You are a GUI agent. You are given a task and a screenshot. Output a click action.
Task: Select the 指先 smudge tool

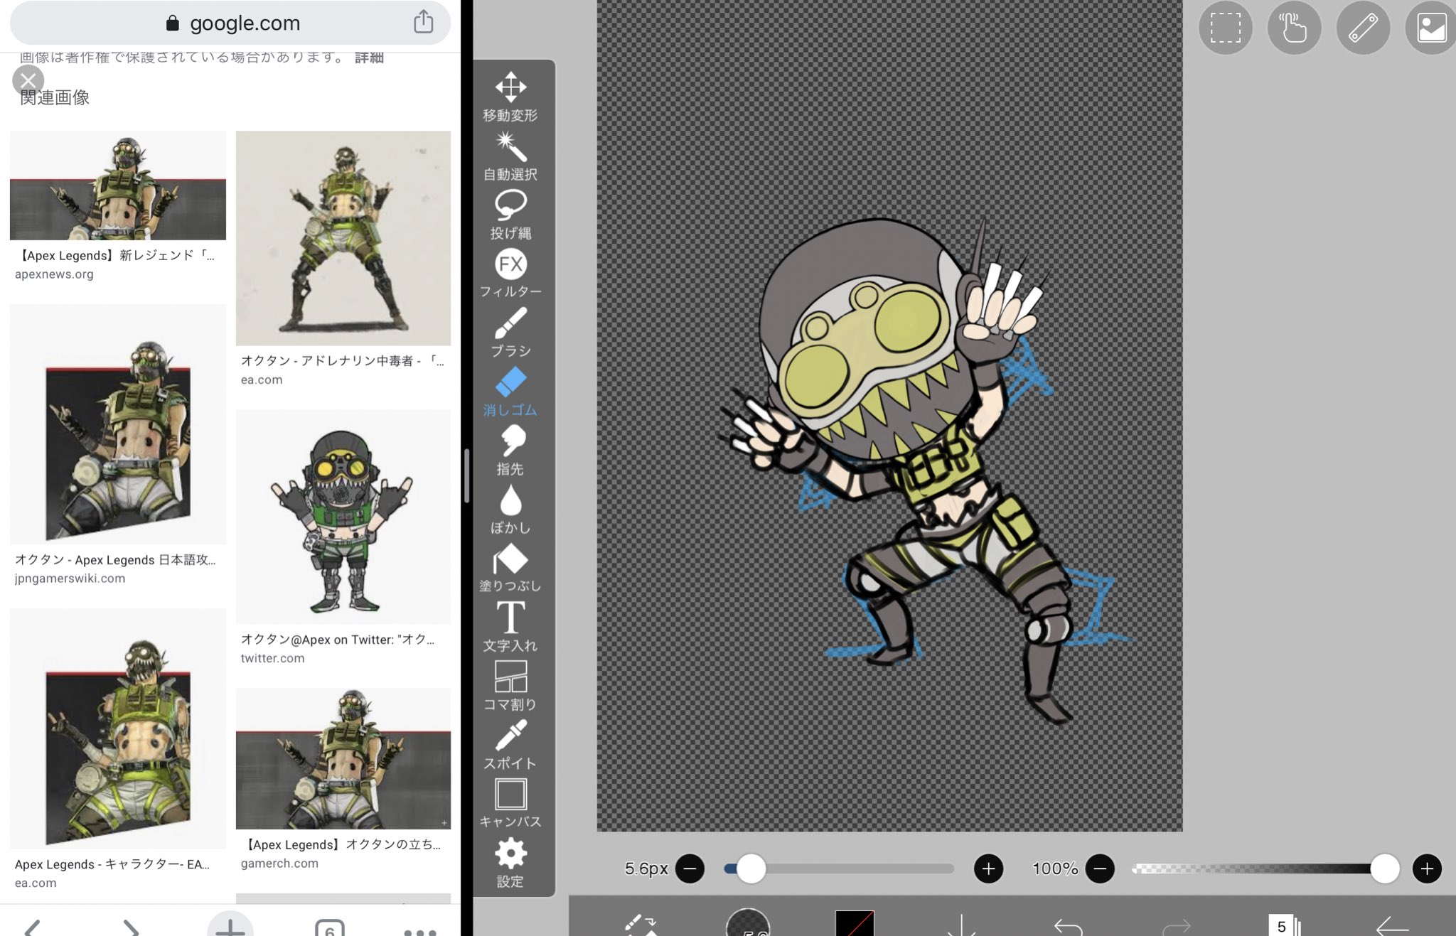[x=510, y=451]
